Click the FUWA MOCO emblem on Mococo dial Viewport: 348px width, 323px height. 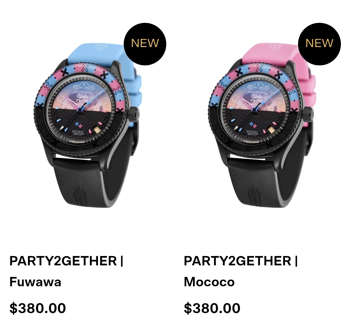pyautogui.click(x=252, y=133)
